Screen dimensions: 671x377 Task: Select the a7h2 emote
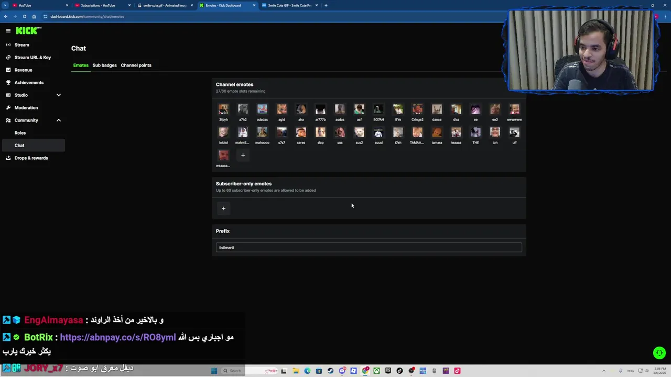[243, 109]
